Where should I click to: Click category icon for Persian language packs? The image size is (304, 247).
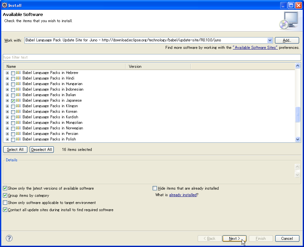pyautogui.click(x=18, y=134)
